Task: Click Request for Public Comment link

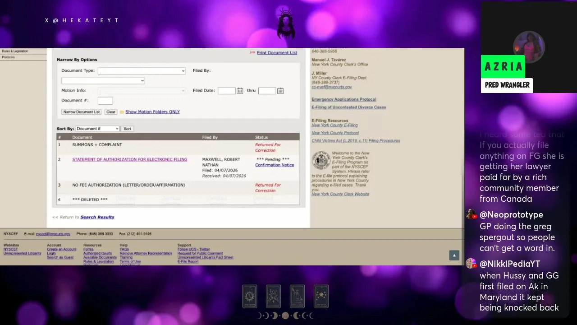Action: coord(200,253)
